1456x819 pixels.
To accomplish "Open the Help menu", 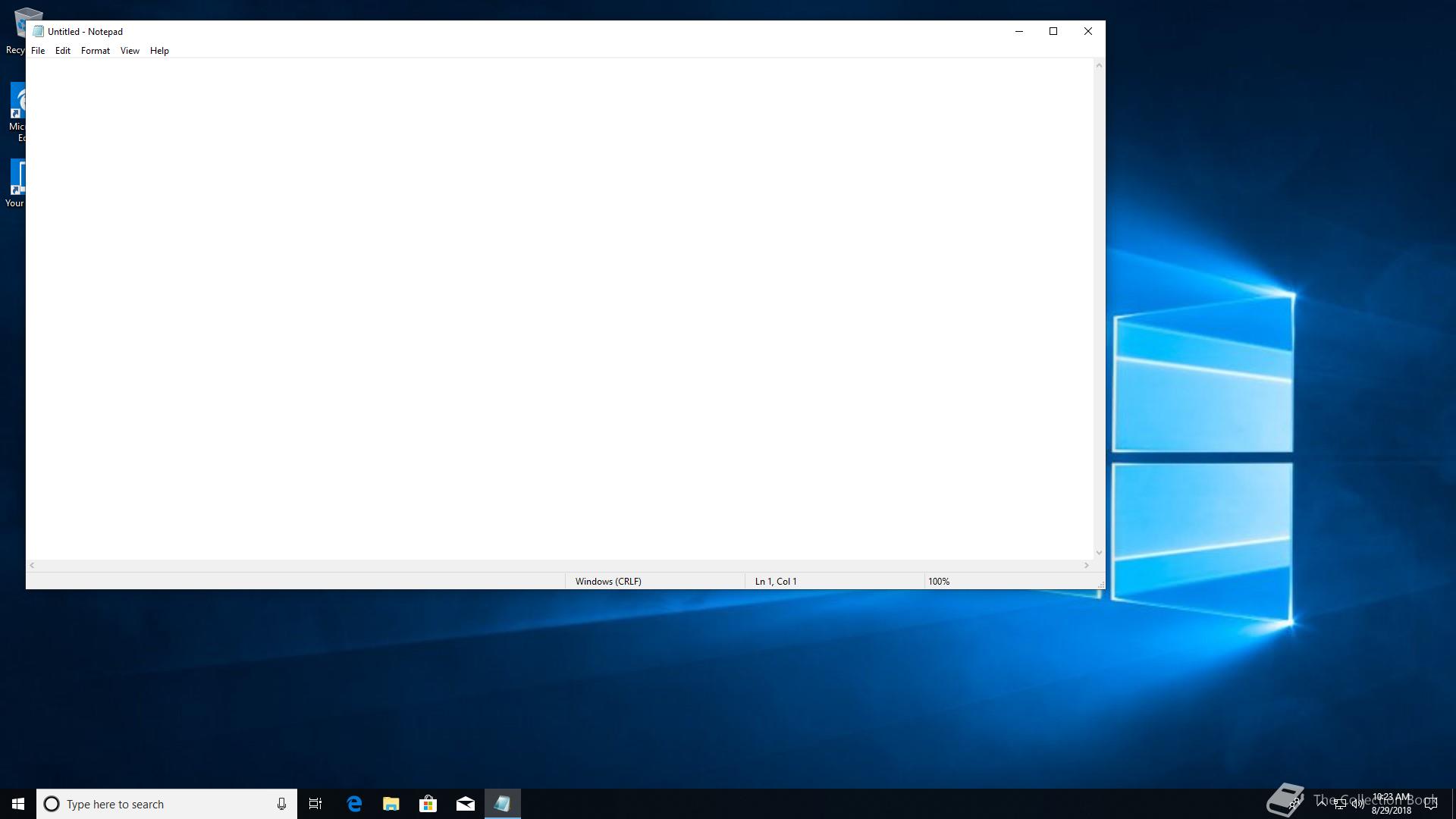I will pos(159,51).
